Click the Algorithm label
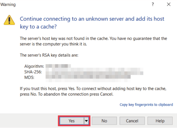 [x=34, y=66]
